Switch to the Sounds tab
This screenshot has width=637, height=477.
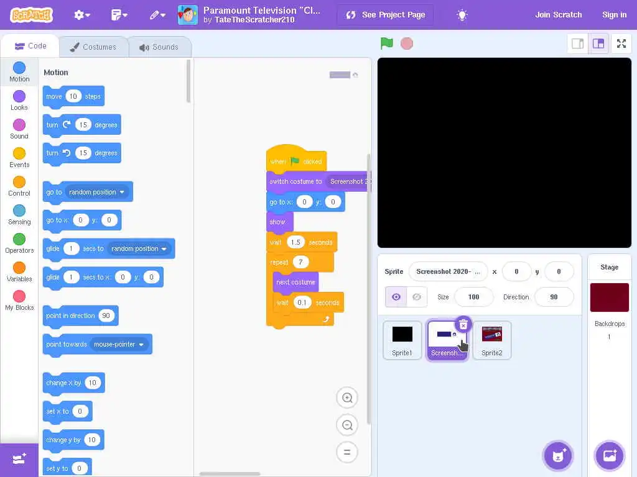(159, 47)
